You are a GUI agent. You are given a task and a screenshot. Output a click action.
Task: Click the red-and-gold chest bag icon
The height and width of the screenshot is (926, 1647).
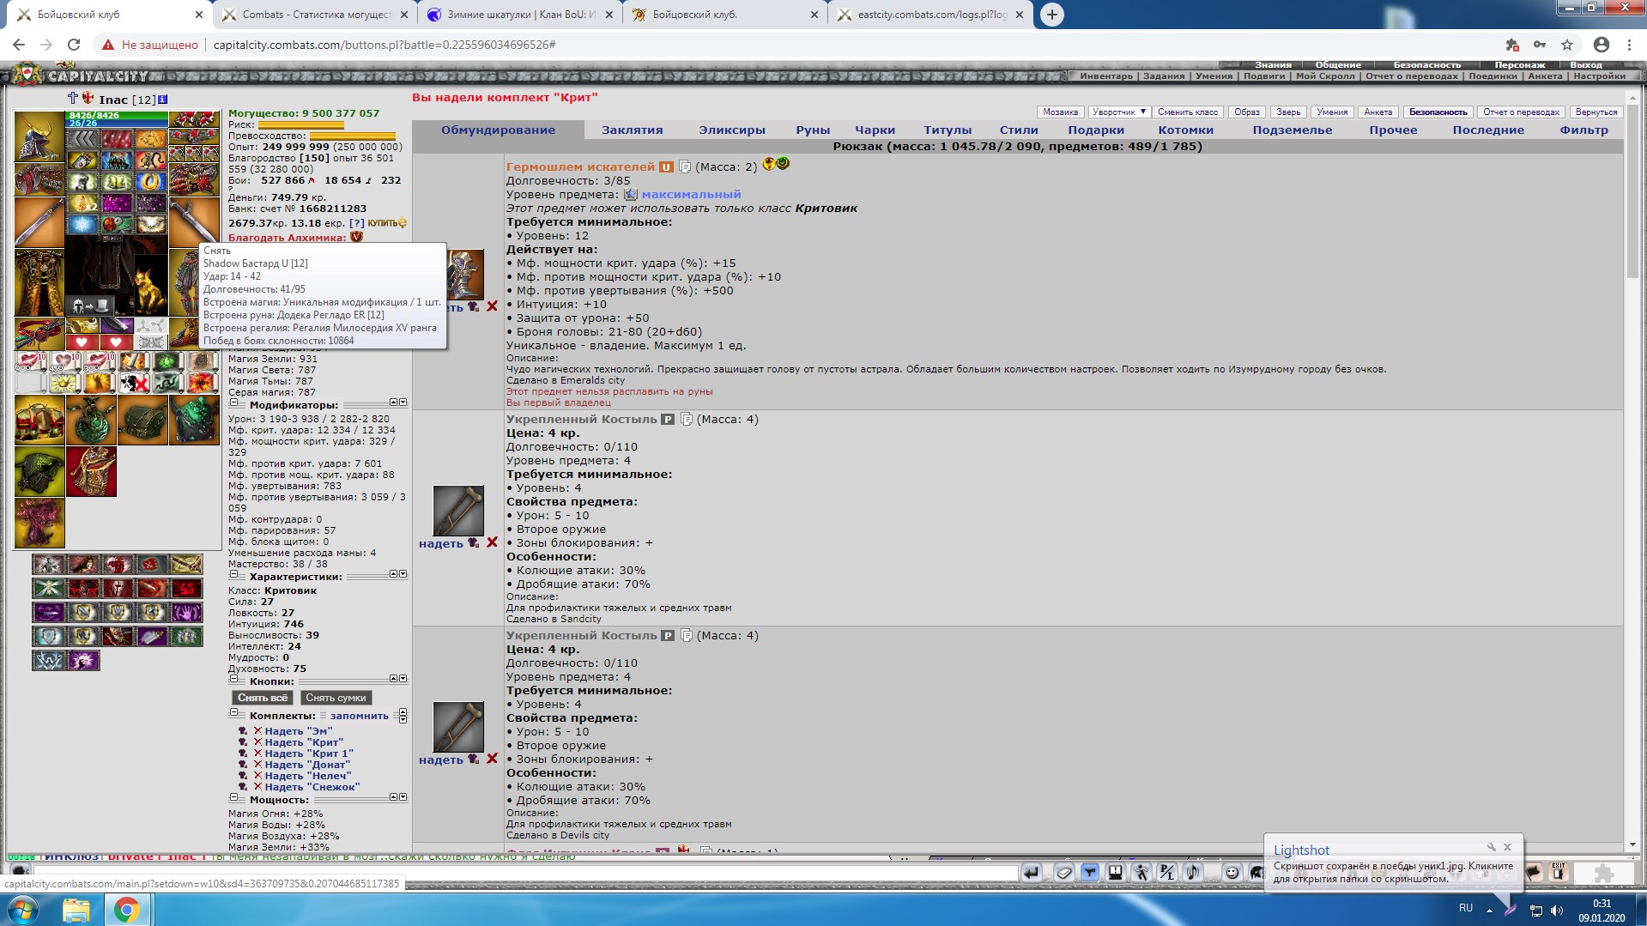tap(39, 420)
